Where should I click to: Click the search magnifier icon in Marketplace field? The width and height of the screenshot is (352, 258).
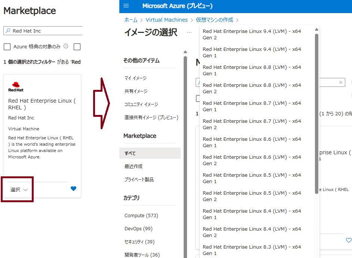8,31
